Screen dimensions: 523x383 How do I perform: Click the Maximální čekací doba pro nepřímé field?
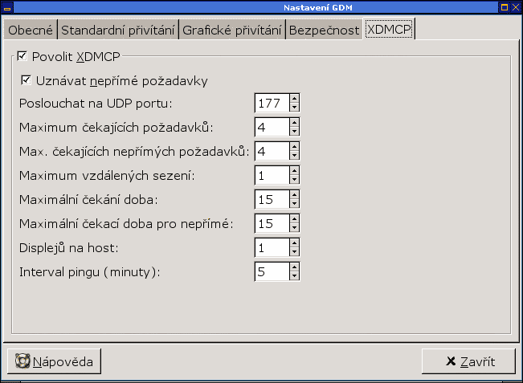(272, 223)
